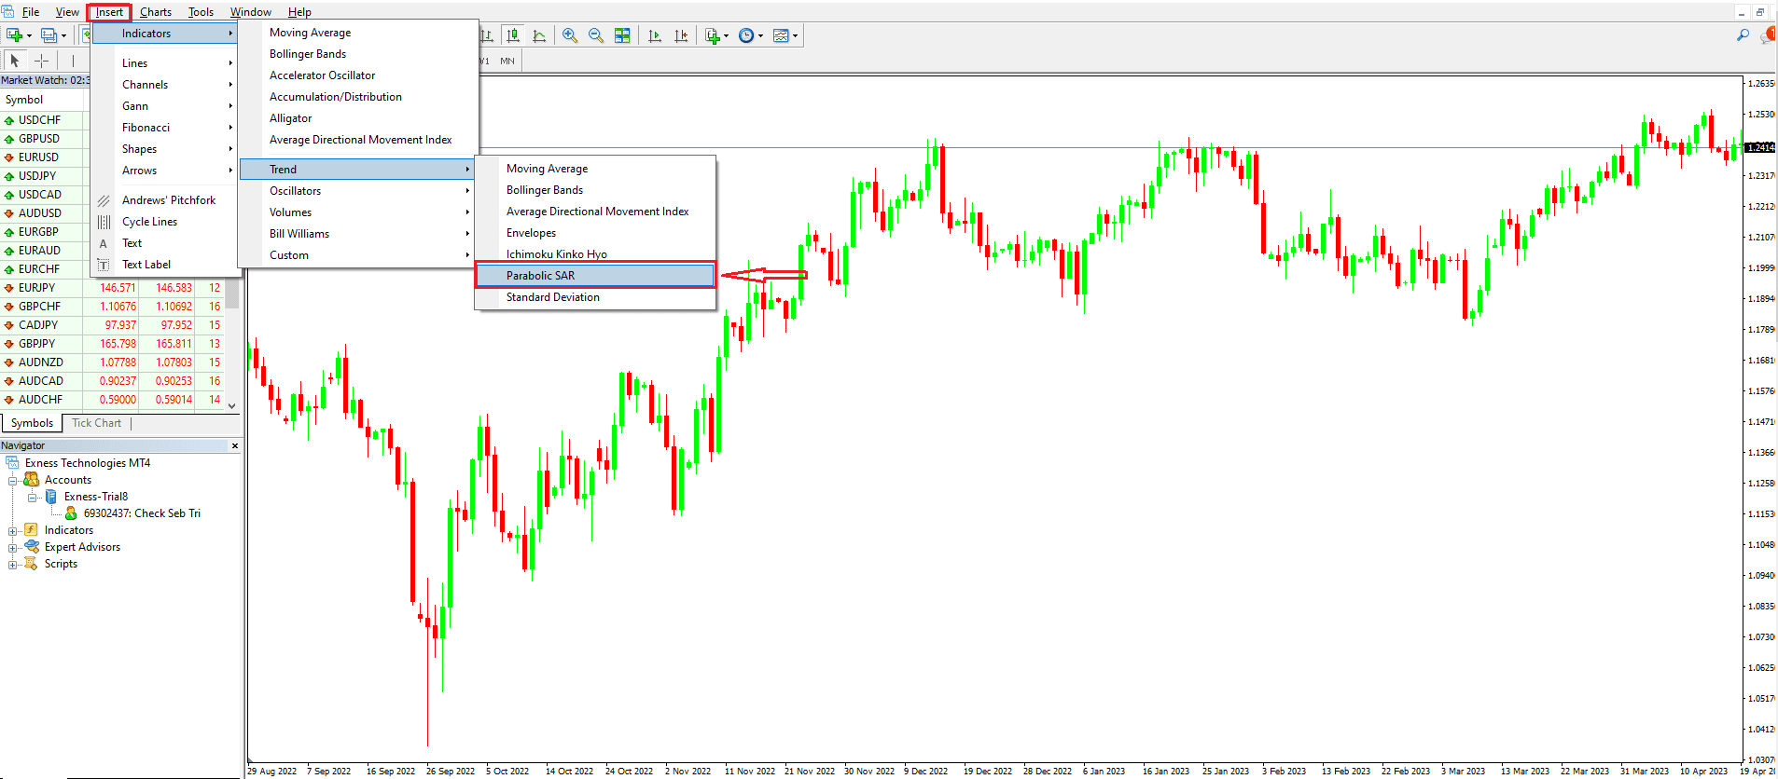Toggle chart auto scroll icon

[655, 35]
